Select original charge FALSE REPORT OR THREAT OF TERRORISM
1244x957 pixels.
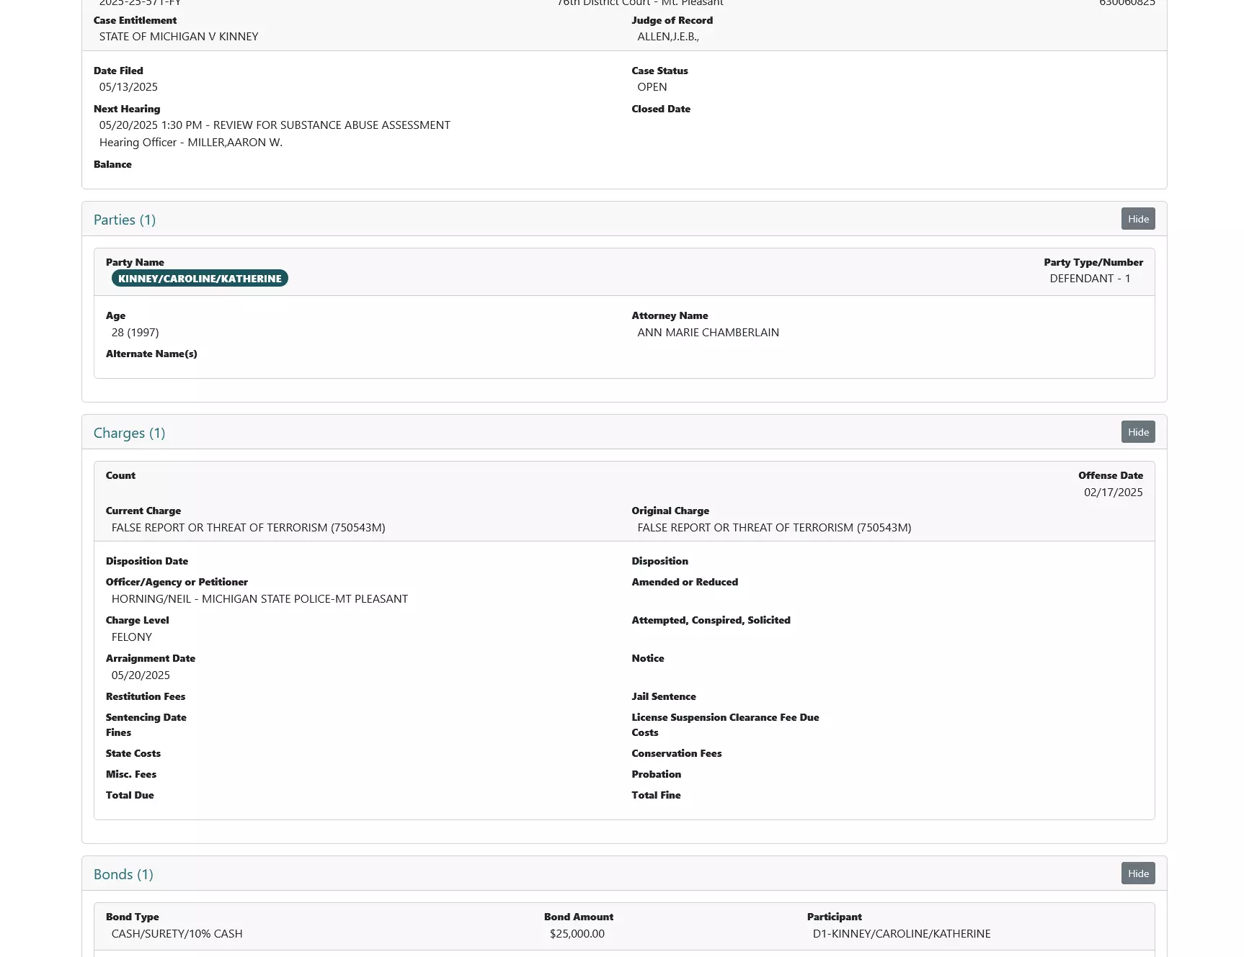point(774,528)
